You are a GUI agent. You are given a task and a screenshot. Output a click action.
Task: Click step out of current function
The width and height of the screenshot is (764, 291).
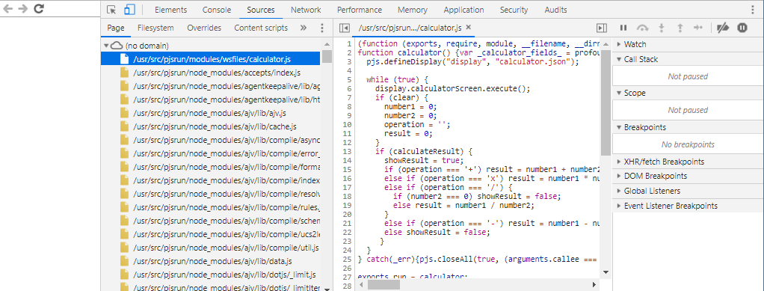click(x=680, y=28)
